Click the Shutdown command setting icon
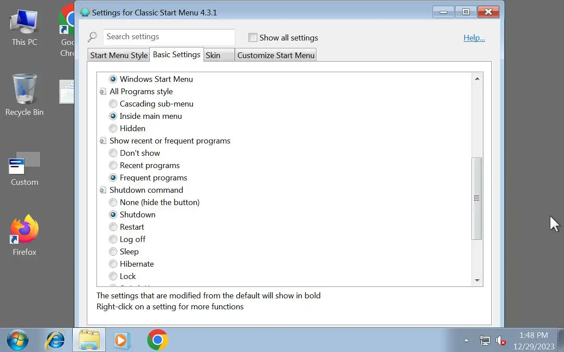564x352 pixels. 103,190
